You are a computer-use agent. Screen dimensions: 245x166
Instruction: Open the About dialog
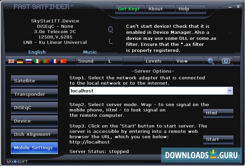(160, 9)
